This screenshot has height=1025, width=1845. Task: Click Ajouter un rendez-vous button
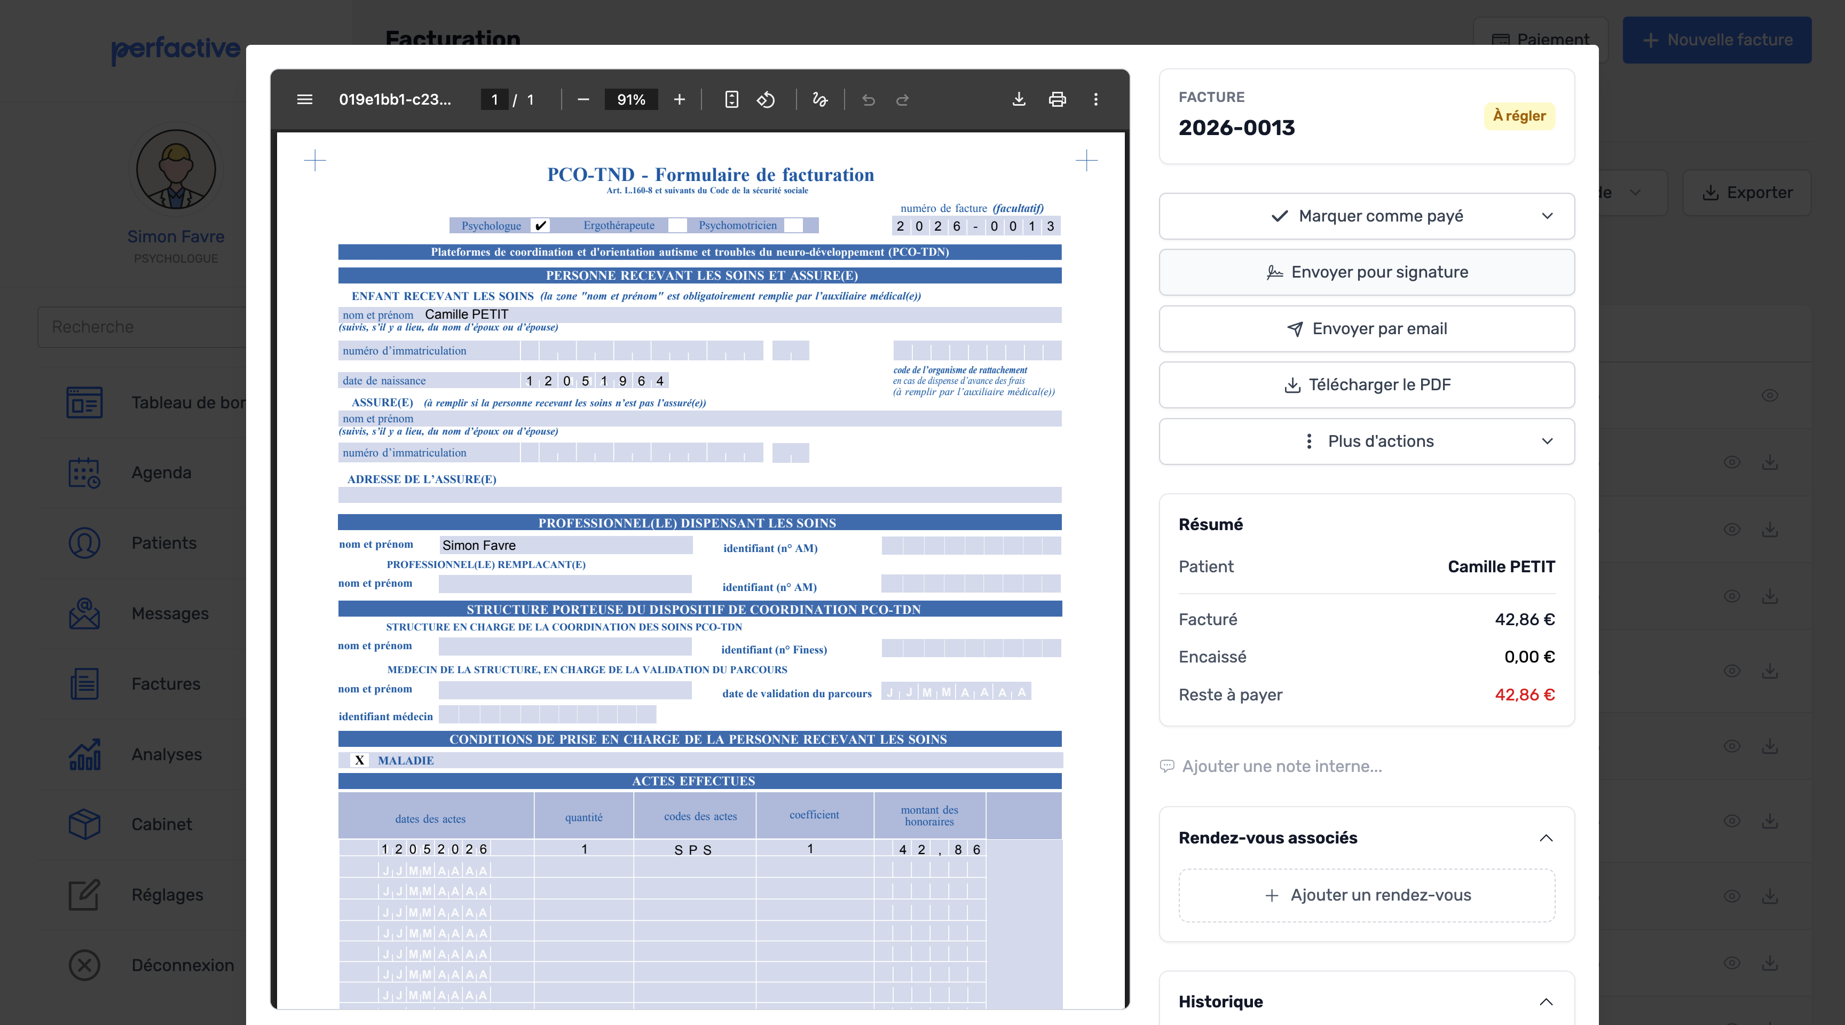1367,895
